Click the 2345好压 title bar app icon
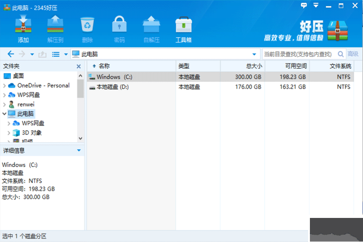 coord(7,8)
